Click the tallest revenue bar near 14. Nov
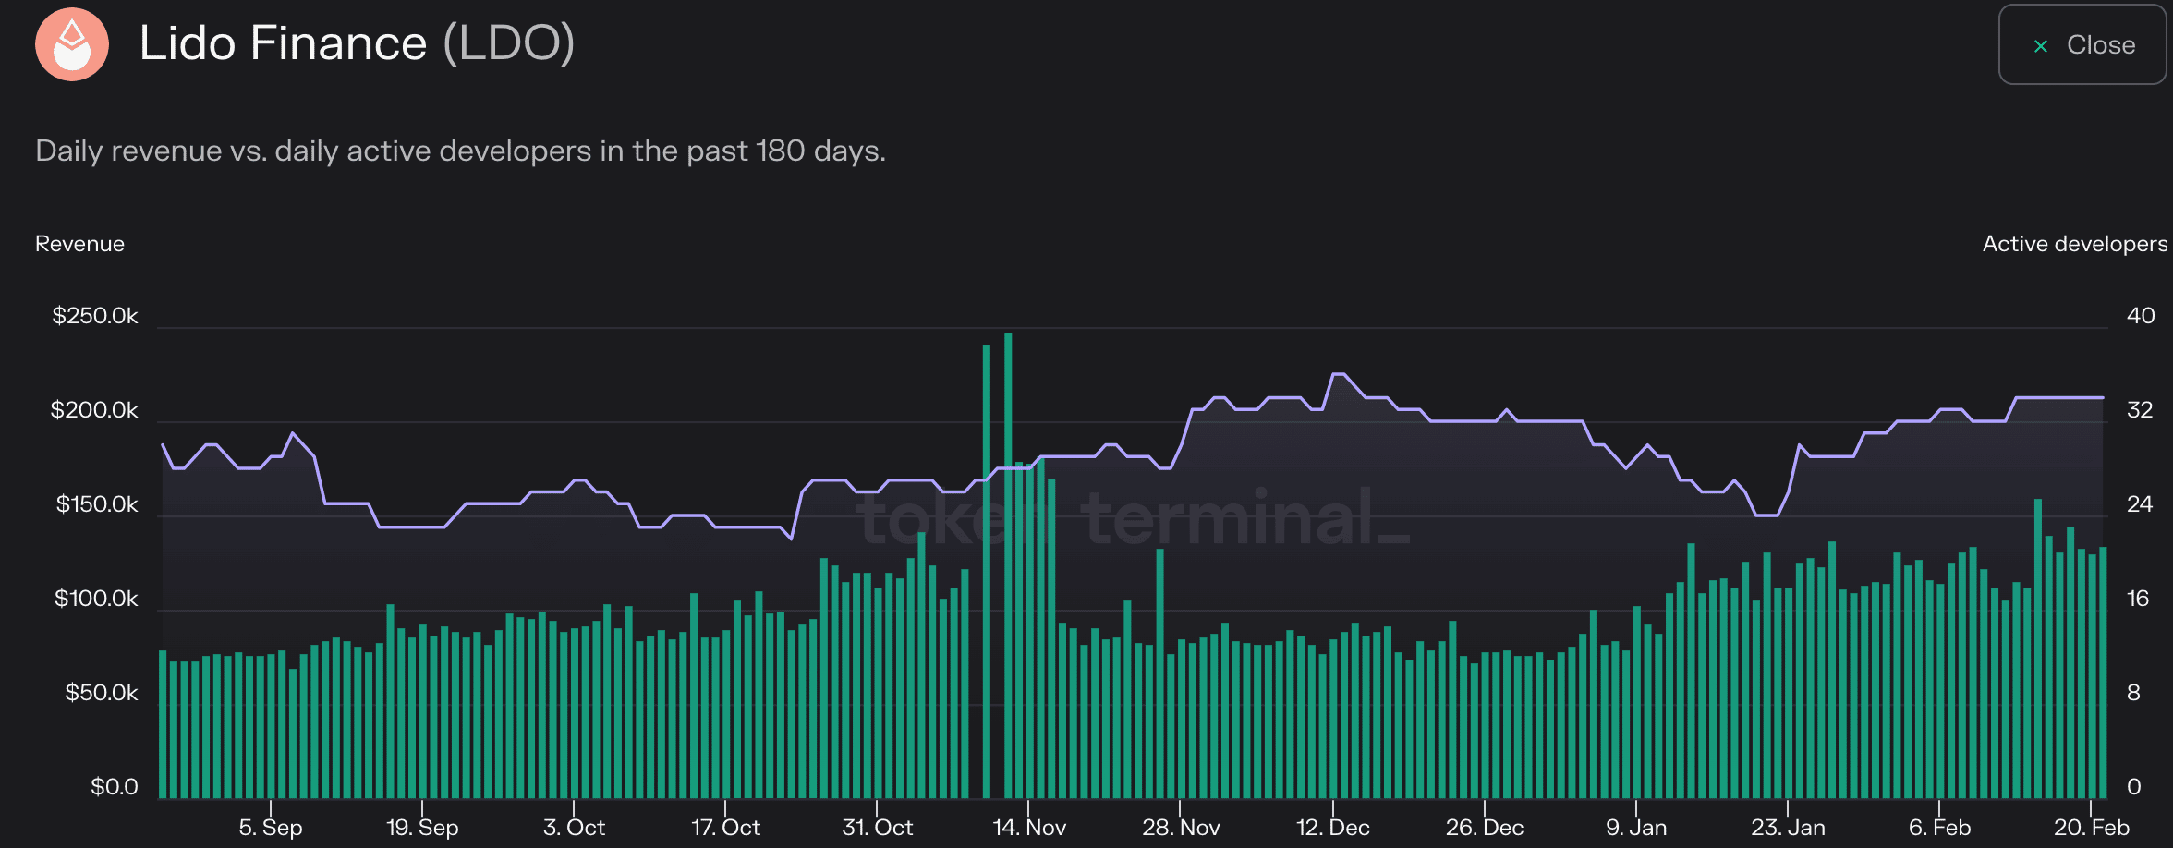Image resolution: width=2173 pixels, height=848 pixels. pos(1008,565)
